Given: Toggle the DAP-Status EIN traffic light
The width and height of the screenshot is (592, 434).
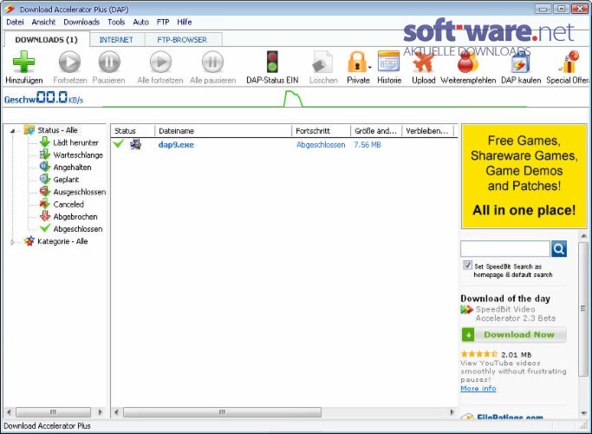Looking at the screenshot, I should point(272,62).
